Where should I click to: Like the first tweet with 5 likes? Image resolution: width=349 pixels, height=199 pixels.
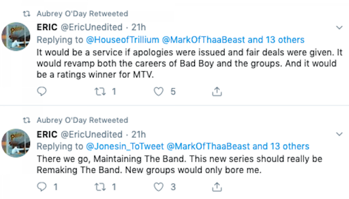coord(159,92)
